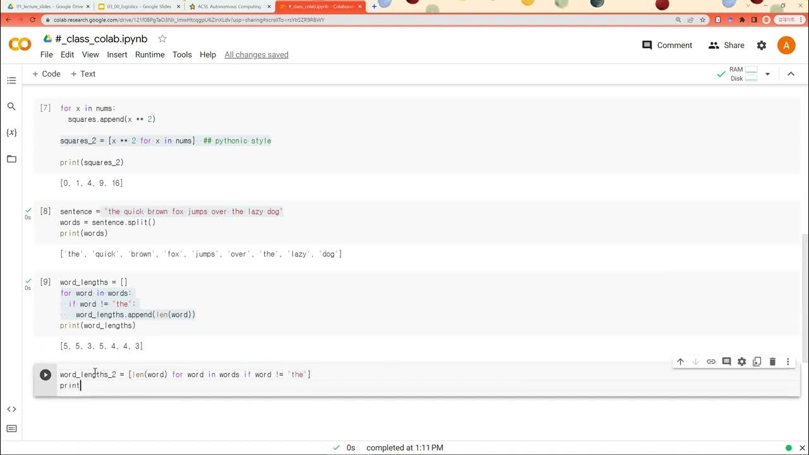Move the active cell down
The image size is (809, 455).
[696, 361]
